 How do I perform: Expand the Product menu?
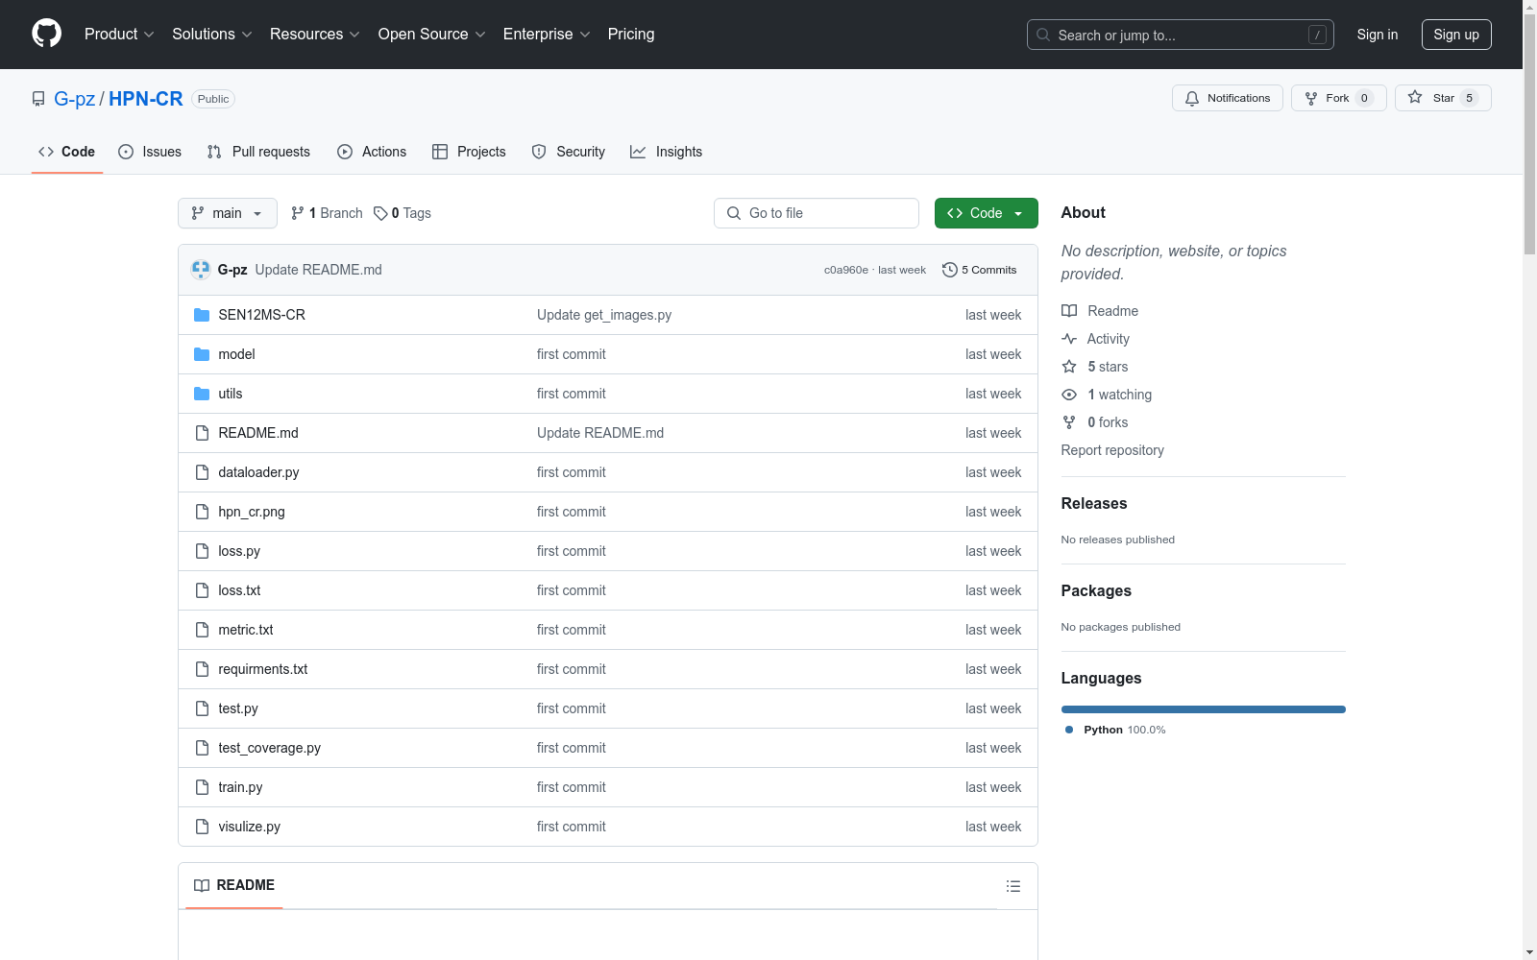point(119,35)
